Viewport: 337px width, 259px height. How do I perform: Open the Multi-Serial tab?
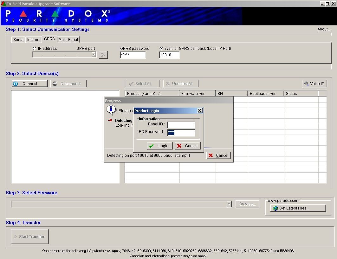coord(68,40)
